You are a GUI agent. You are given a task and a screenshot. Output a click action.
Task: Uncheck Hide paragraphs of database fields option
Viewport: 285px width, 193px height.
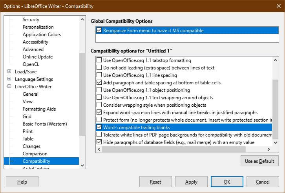pyautogui.click(x=99, y=142)
